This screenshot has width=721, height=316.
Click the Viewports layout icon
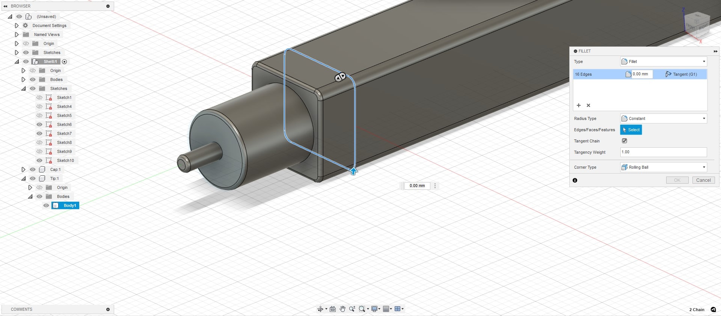(397, 309)
